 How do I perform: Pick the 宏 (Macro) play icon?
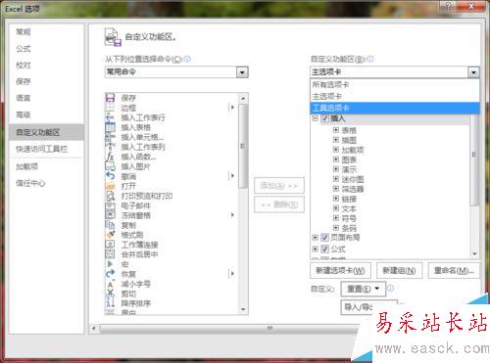tap(110, 264)
